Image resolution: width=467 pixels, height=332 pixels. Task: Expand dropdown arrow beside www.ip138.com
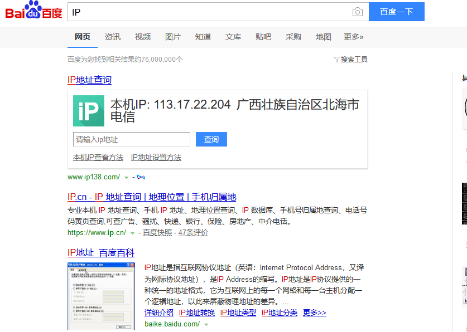pyautogui.click(x=126, y=178)
